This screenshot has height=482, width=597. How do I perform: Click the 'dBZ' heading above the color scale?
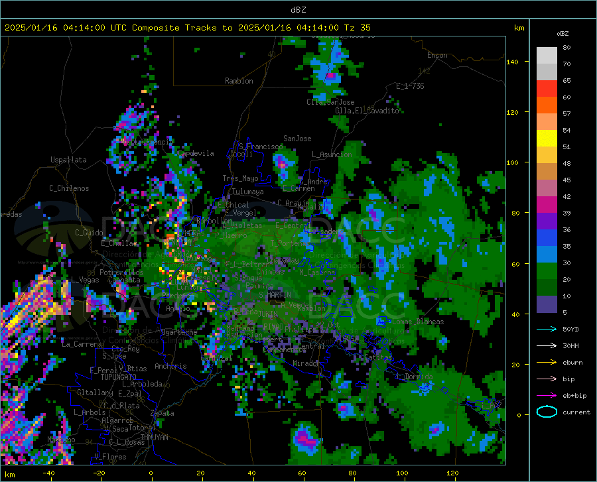click(563, 33)
